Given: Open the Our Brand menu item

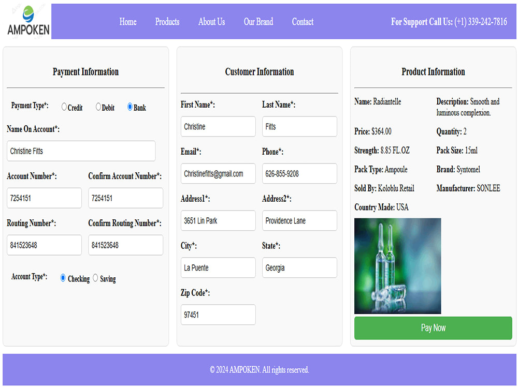Looking at the screenshot, I should 258,22.
